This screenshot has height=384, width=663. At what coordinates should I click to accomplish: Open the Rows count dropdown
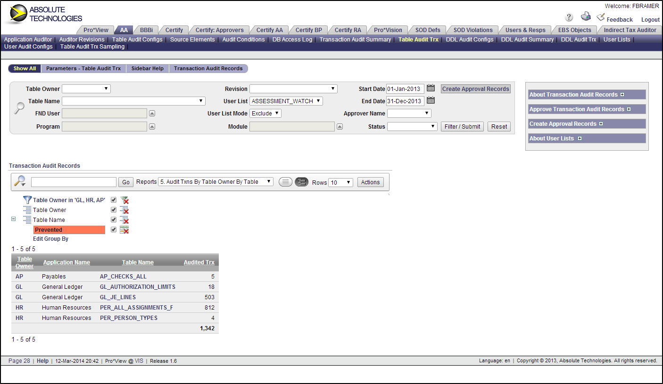pos(340,182)
